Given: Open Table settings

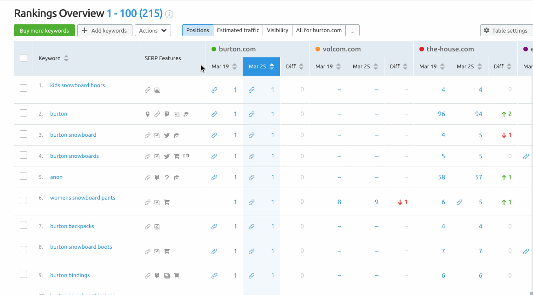Looking at the screenshot, I should [505, 31].
